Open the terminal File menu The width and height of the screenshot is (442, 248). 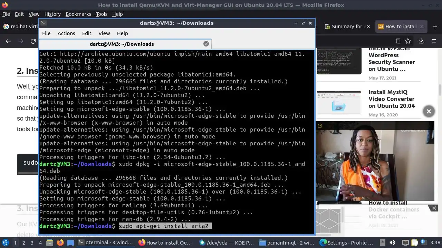[x=46, y=33]
